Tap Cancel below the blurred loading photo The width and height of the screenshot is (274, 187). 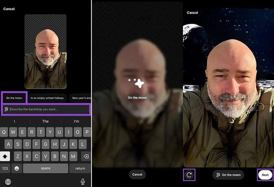click(137, 175)
